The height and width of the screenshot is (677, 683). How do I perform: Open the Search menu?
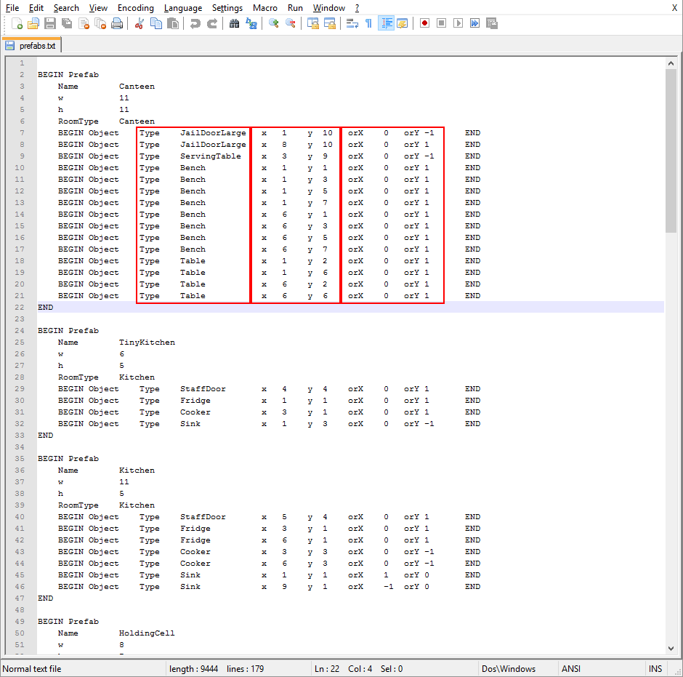66,8
